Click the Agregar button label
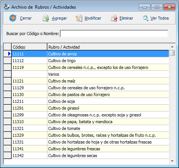The width and height of the screenshot is (179, 168). (x=59, y=18)
